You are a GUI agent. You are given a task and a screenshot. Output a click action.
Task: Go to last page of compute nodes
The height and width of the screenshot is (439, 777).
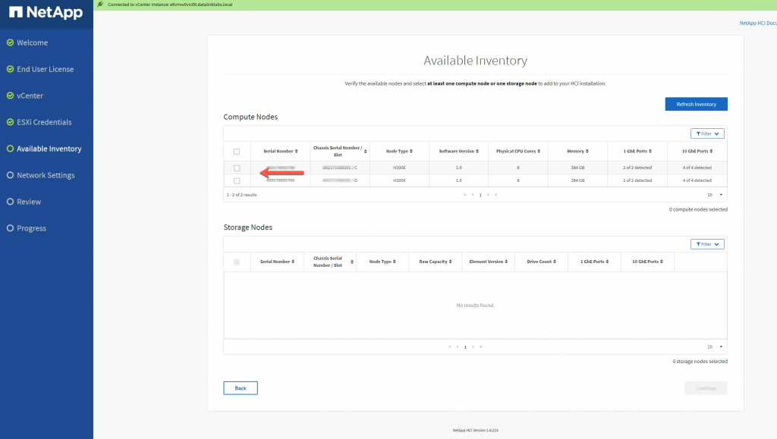point(496,195)
